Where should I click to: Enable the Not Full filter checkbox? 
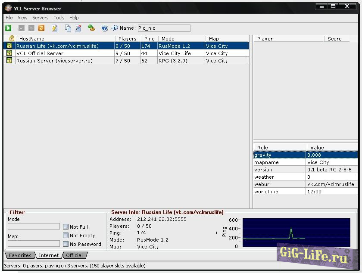(x=66, y=227)
